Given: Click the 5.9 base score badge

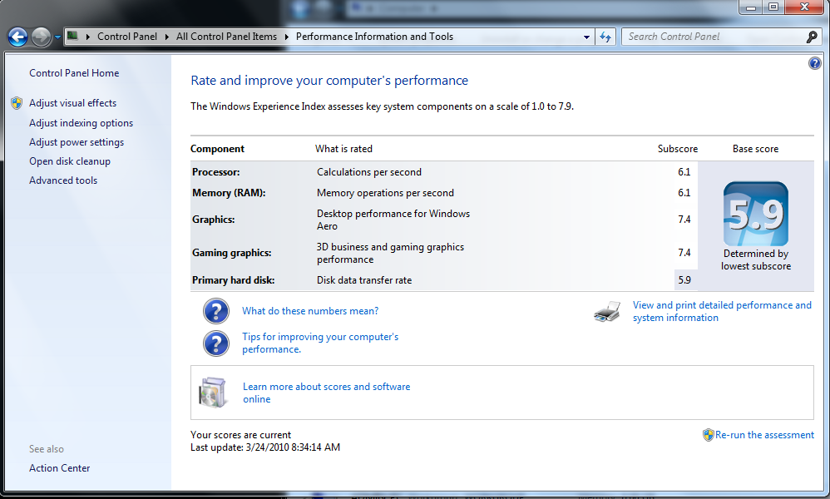Looking at the screenshot, I should [756, 214].
